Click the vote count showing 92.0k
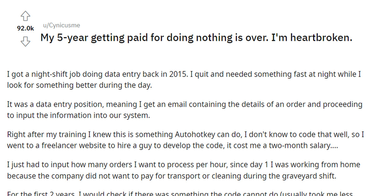The image size is (375, 196). (x=25, y=28)
